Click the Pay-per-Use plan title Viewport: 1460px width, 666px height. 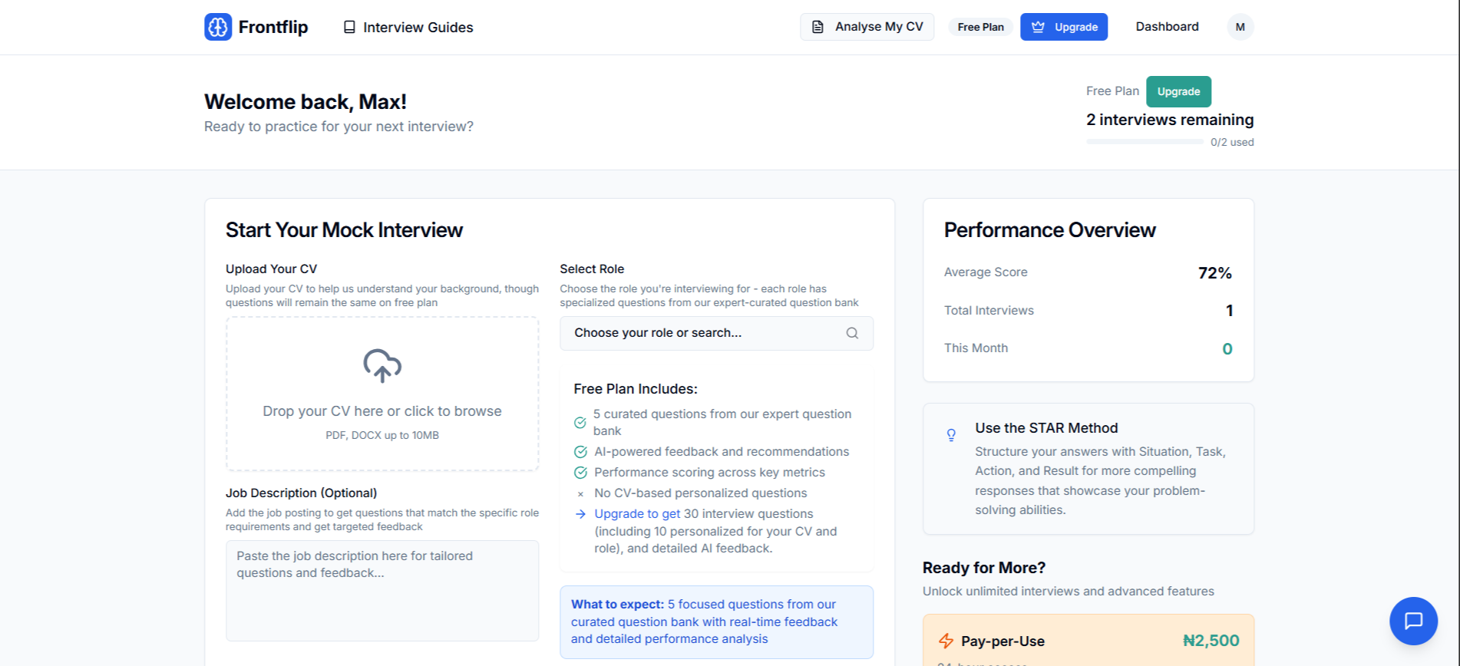click(1003, 641)
